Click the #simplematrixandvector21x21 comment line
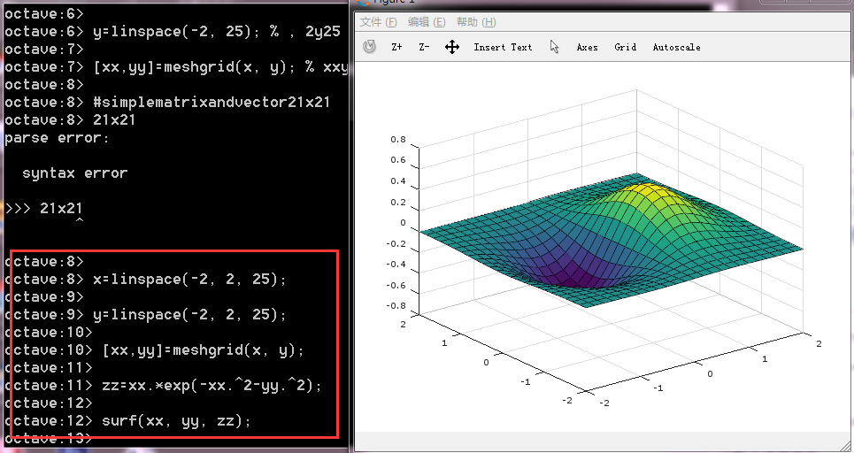854x453 pixels. coord(168,103)
